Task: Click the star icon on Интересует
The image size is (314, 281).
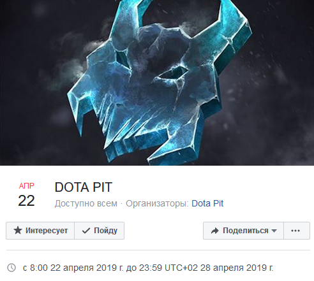Action: (18, 231)
